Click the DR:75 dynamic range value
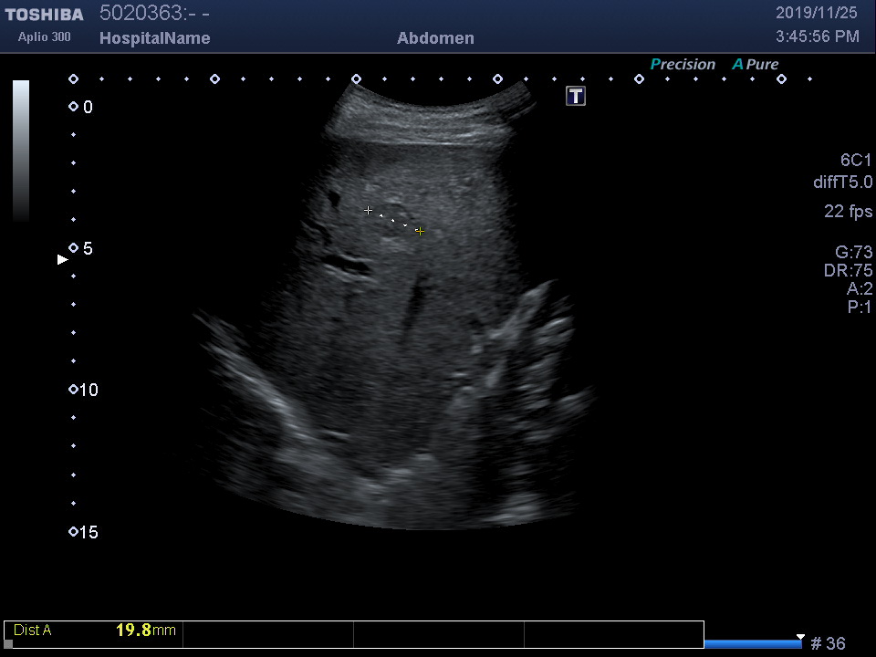Viewport: 876px width, 657px height. 848,271
